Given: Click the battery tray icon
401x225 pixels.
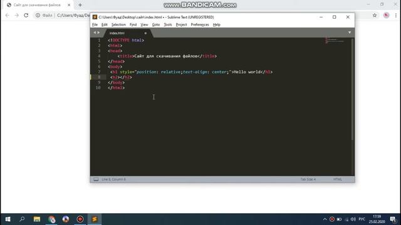Looking at the screenshot, I should tap(339, 219).
